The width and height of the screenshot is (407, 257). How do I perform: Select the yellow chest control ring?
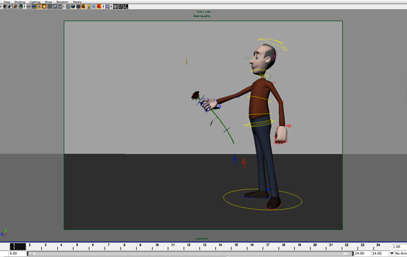point(259,99)
